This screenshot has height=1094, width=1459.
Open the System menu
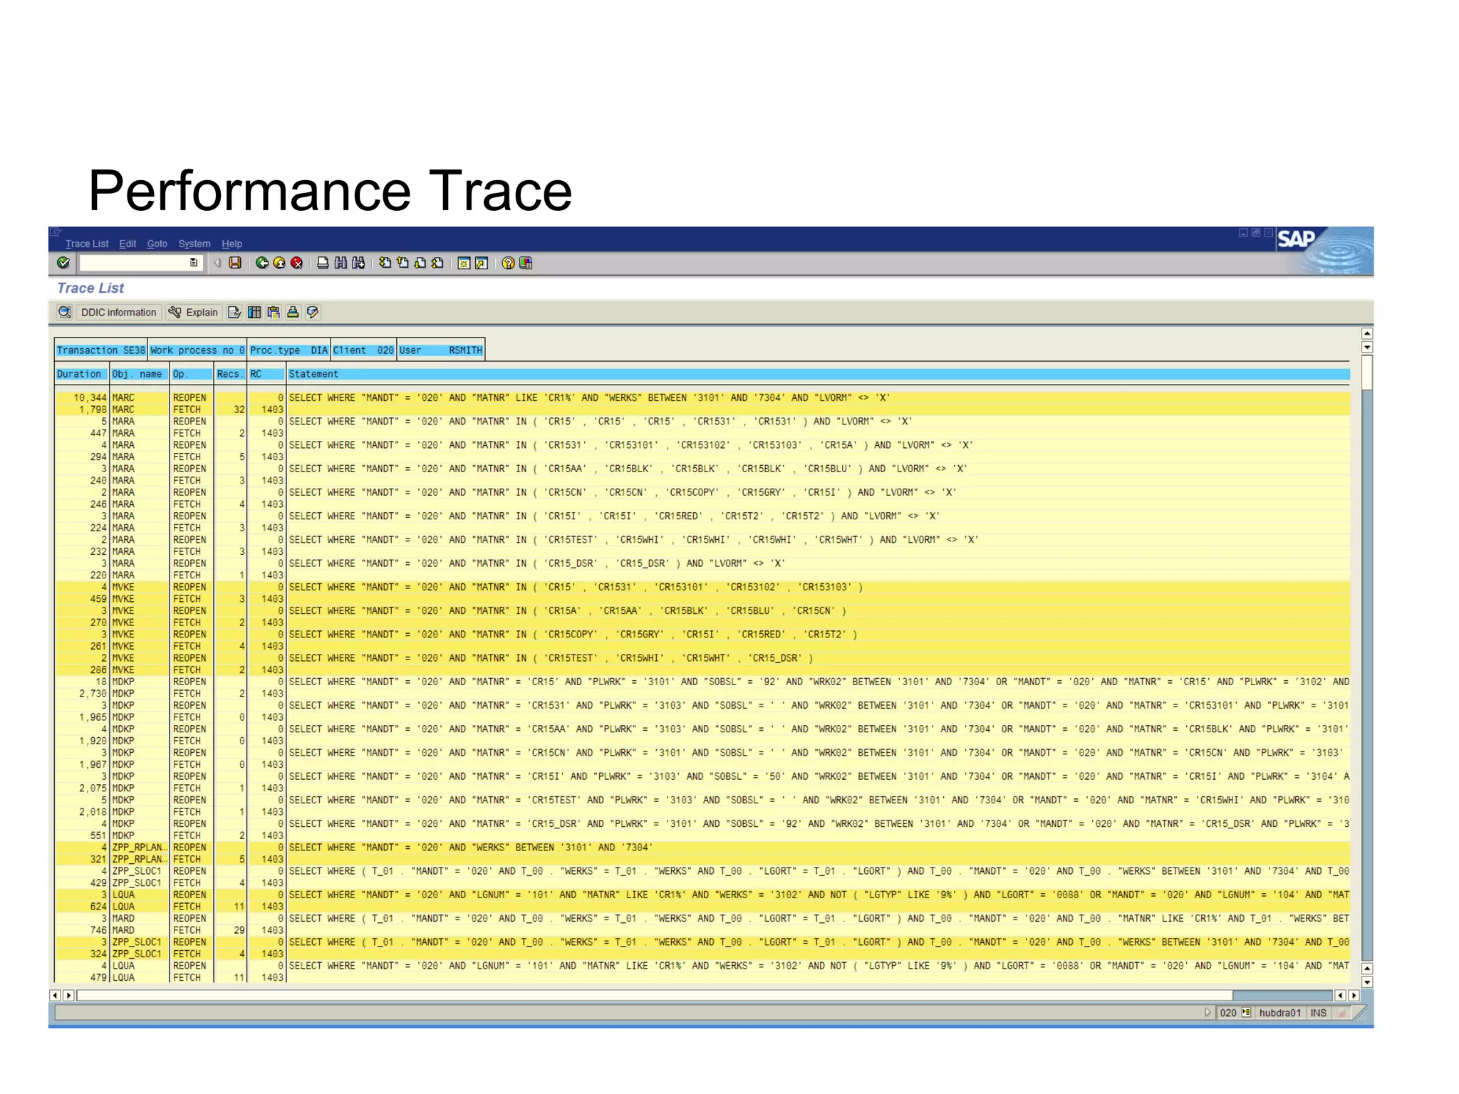point(194,244)
